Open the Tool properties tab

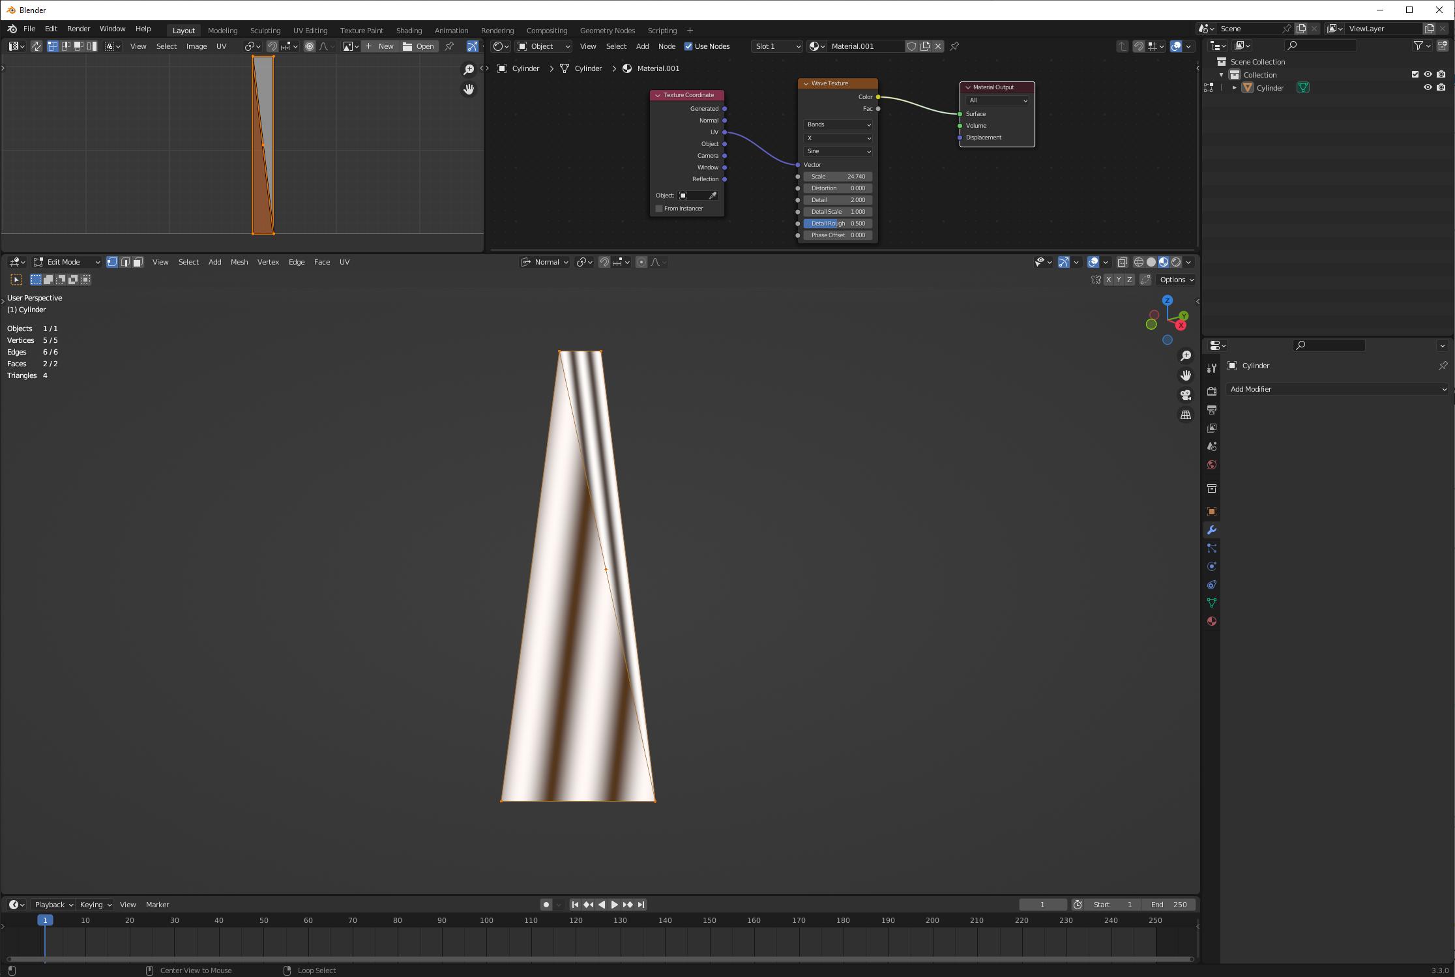[x=1212, y=368]
